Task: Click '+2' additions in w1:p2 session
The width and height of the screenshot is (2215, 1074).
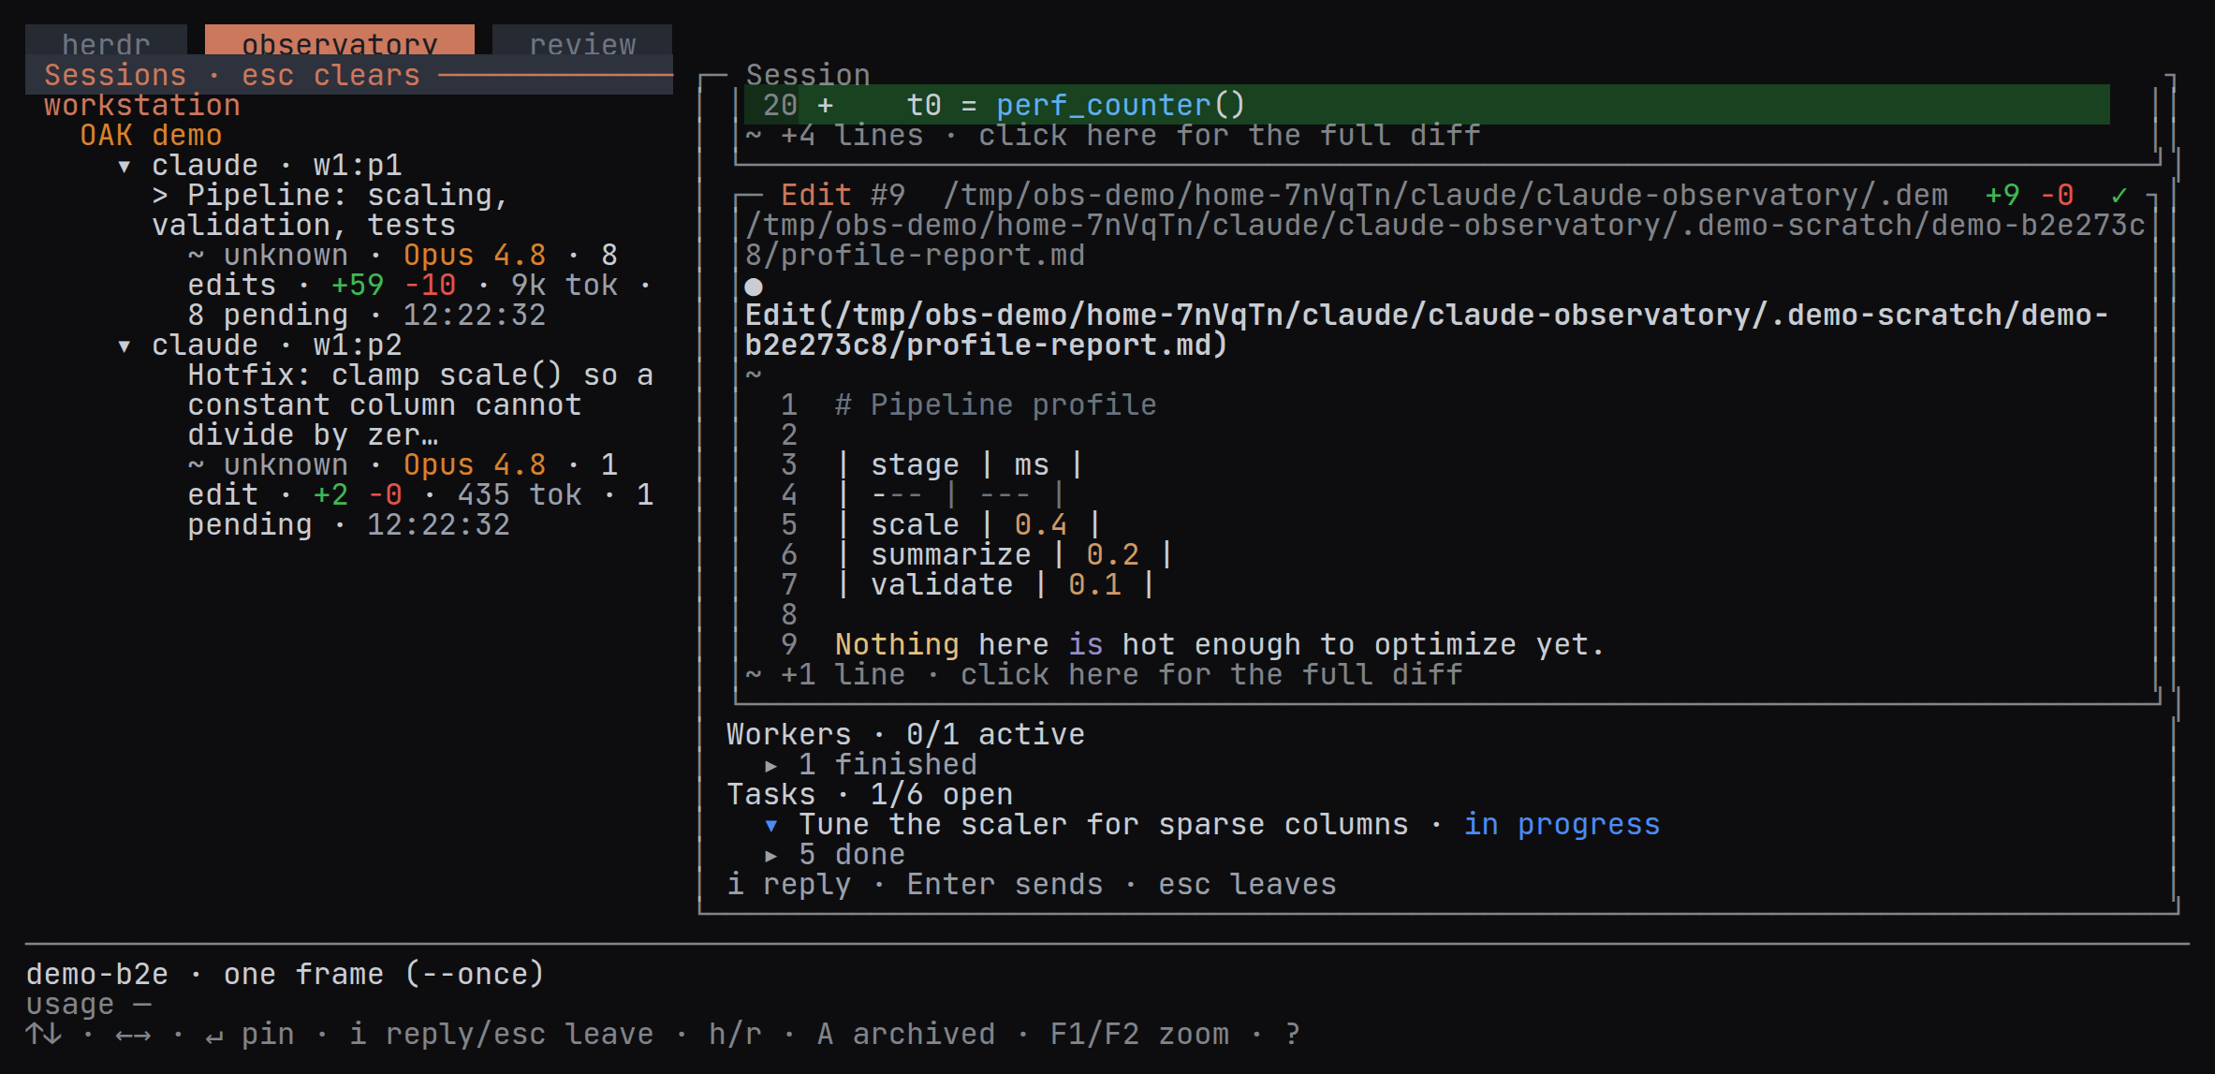Action: coord(330,495)
